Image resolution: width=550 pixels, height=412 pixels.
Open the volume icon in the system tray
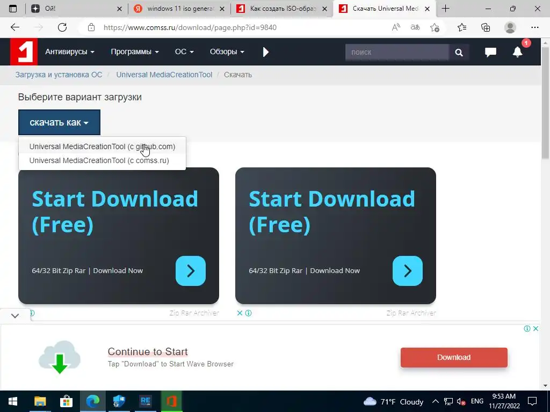461,401
